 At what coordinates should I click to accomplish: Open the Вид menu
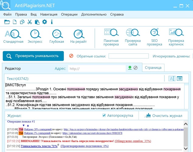(33, 14)
